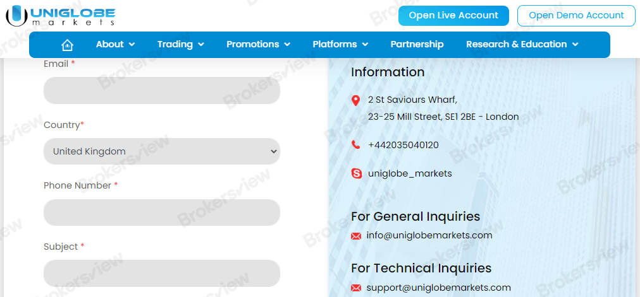Expand the Platforms menu
Screen dimensions: 640x297
(x=340, y=44)
